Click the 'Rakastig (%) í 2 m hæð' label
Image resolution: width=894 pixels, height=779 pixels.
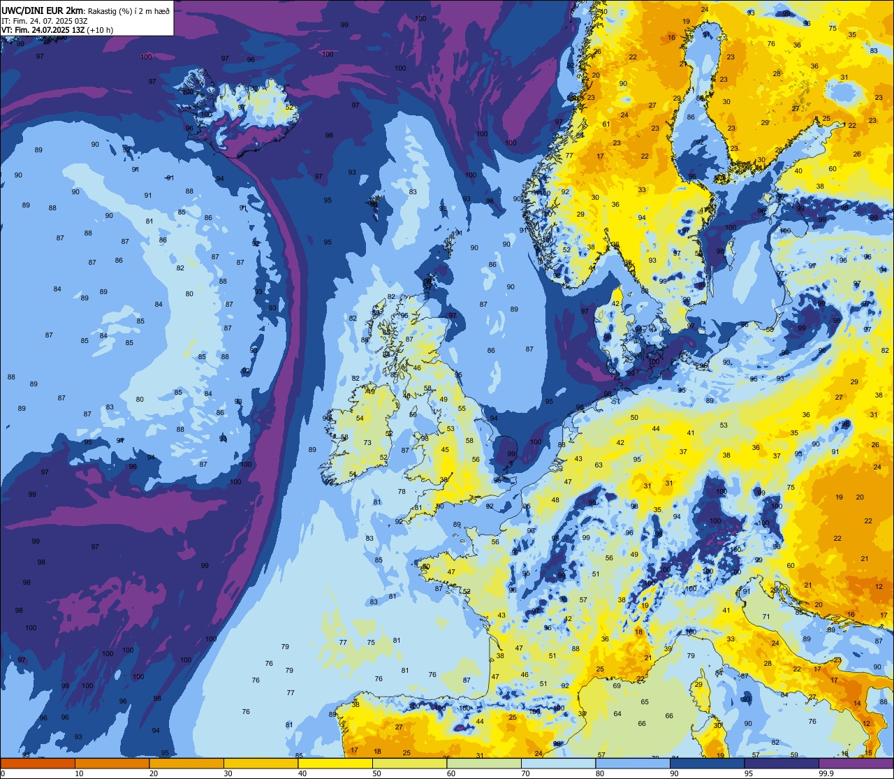129,10
